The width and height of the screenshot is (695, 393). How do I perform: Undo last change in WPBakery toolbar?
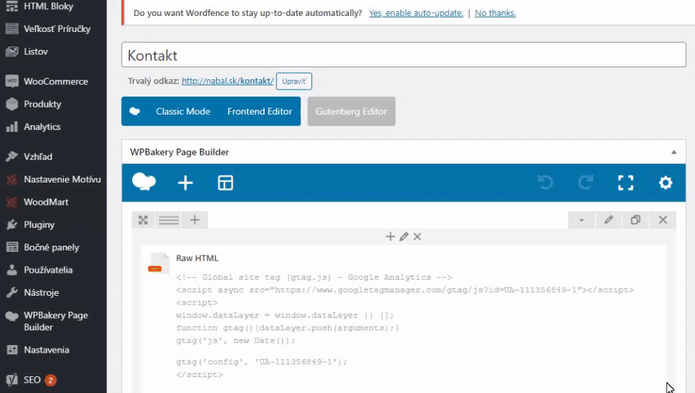[545, 183]
